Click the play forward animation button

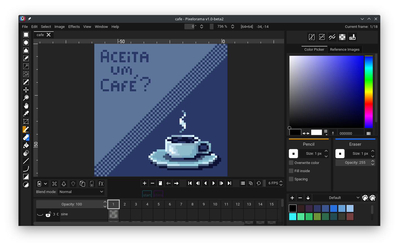213,183
